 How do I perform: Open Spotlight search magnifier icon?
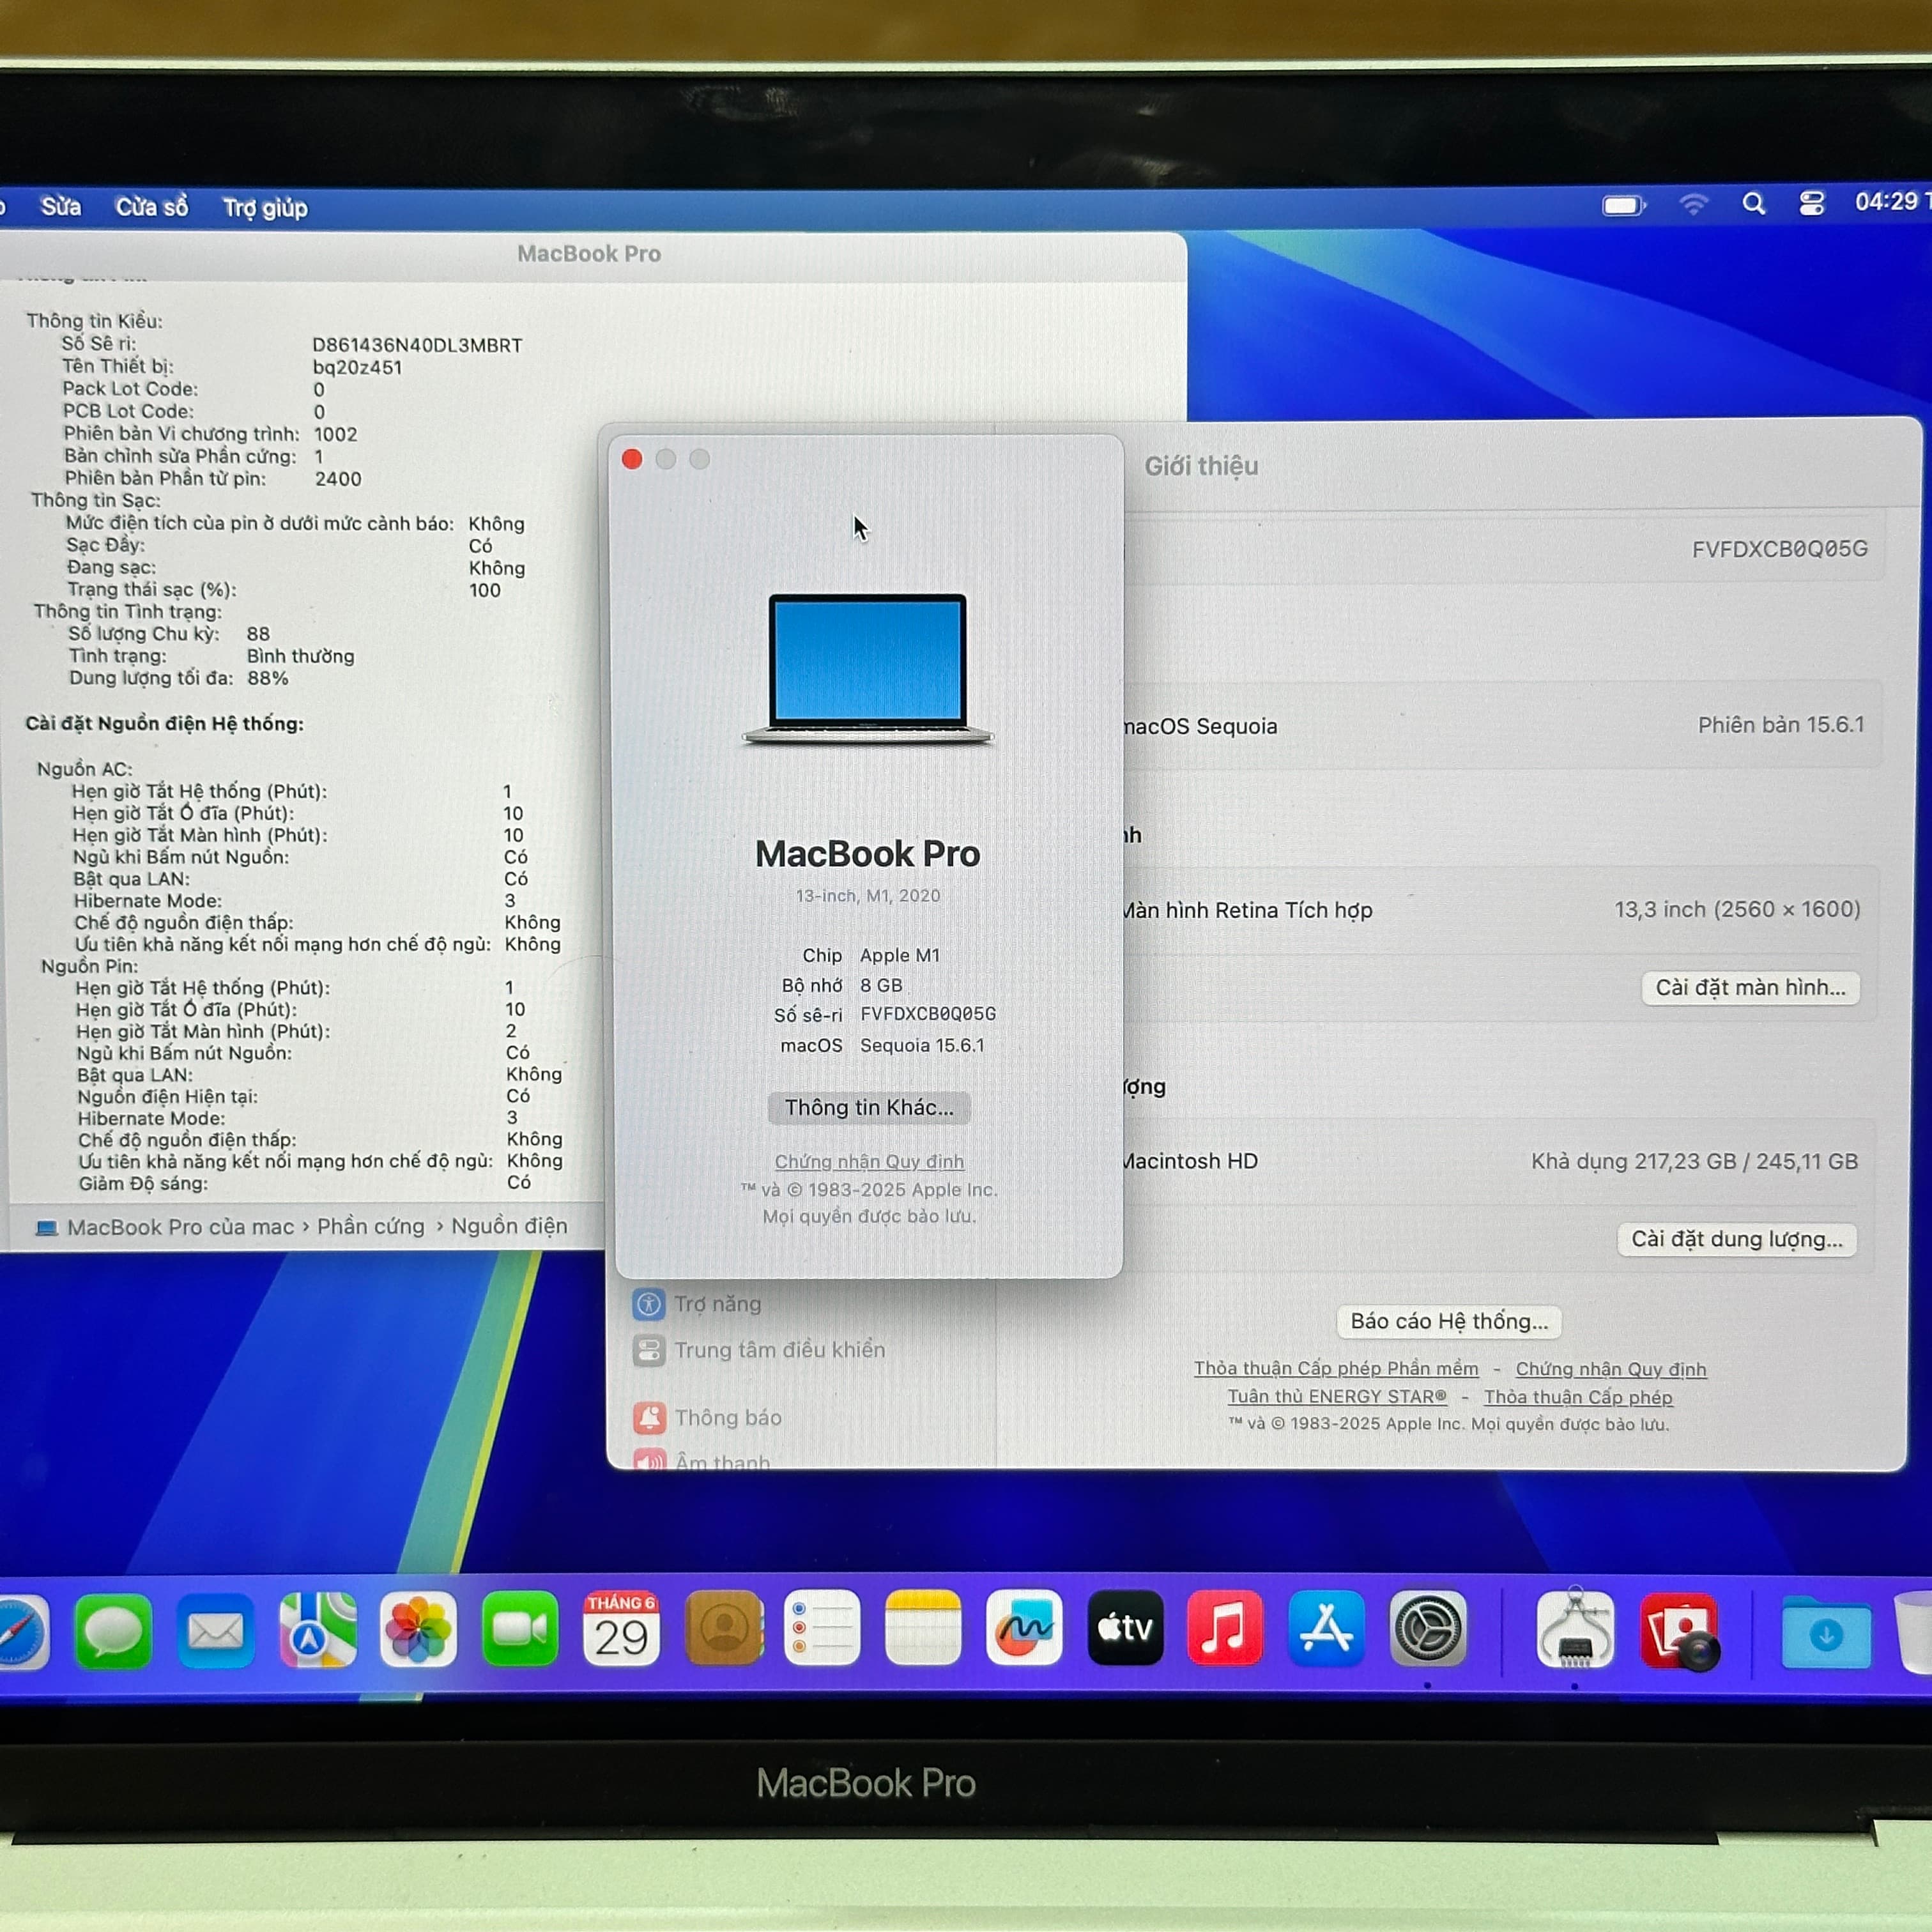pyautogui.click(x=1753, y=204)
